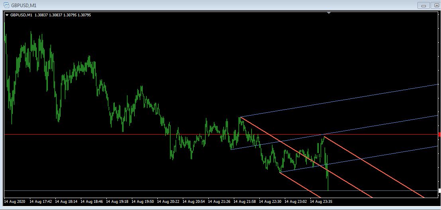Viewport: 441px width, 210px height.
Task: Click the '14 Aug 23:35' time label
Action: [x=321, y=202]
